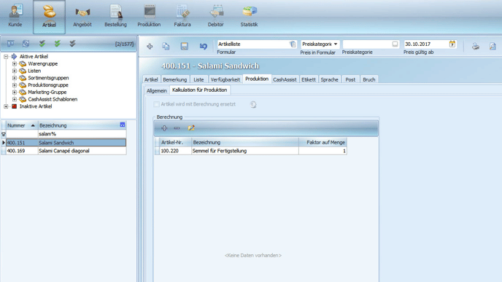Click the grid options icon in list header
Viewport: 502px width, 282px height.
pos(123,125)
